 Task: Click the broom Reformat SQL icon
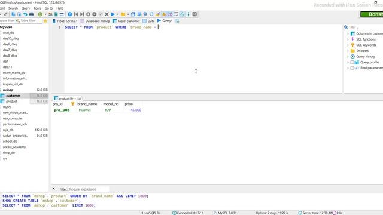[158, 14]
